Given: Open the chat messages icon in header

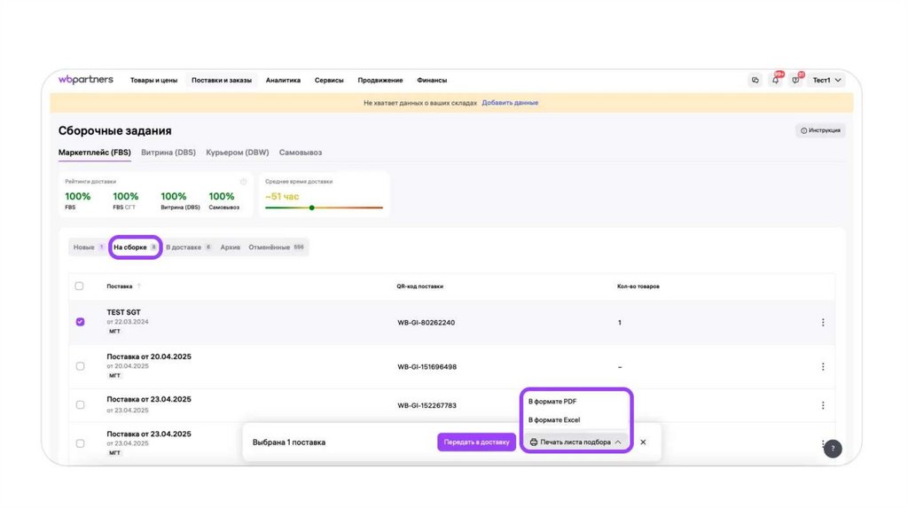Looking at the screenshot, I should [x=755, y=80].
